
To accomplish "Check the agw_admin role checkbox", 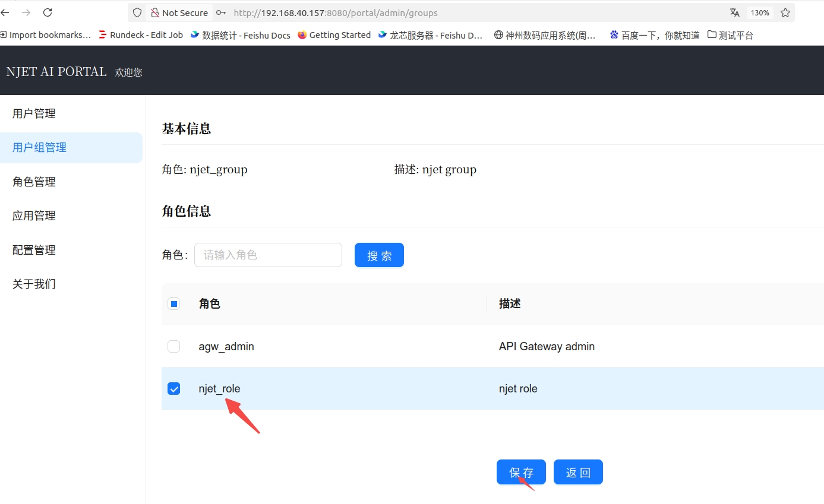I will [x=174, y=346].
